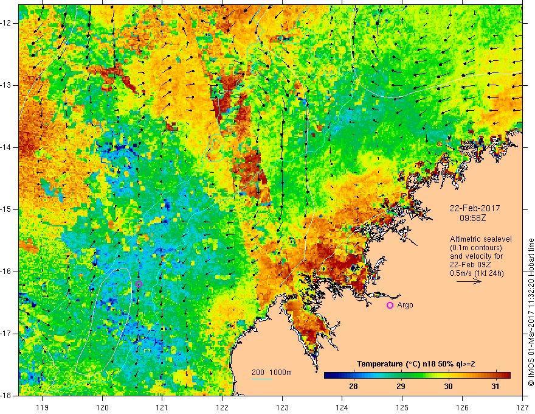Screen dimensions: 535x414
Task: Click the '122' longitude axis label
Action: (x=222, y=407)
